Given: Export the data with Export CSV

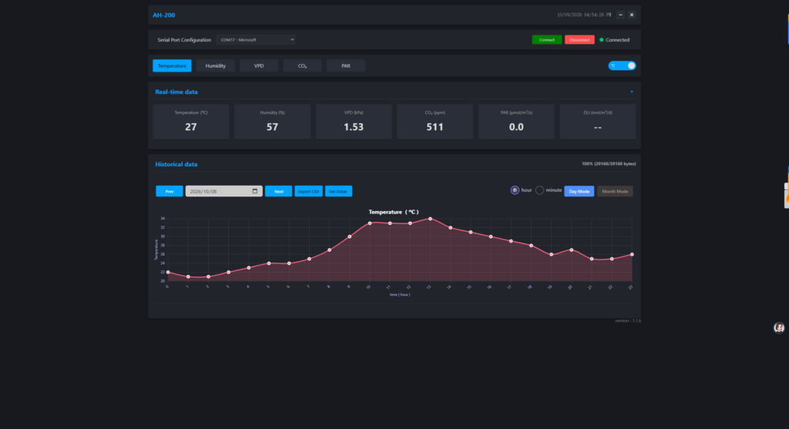Looking at the screenshot, I should (x=308, y=191).
